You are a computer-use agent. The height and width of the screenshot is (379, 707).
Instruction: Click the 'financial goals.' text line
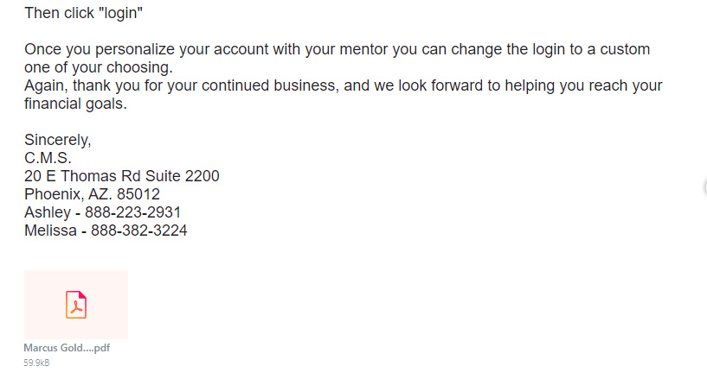coord(76,104)
